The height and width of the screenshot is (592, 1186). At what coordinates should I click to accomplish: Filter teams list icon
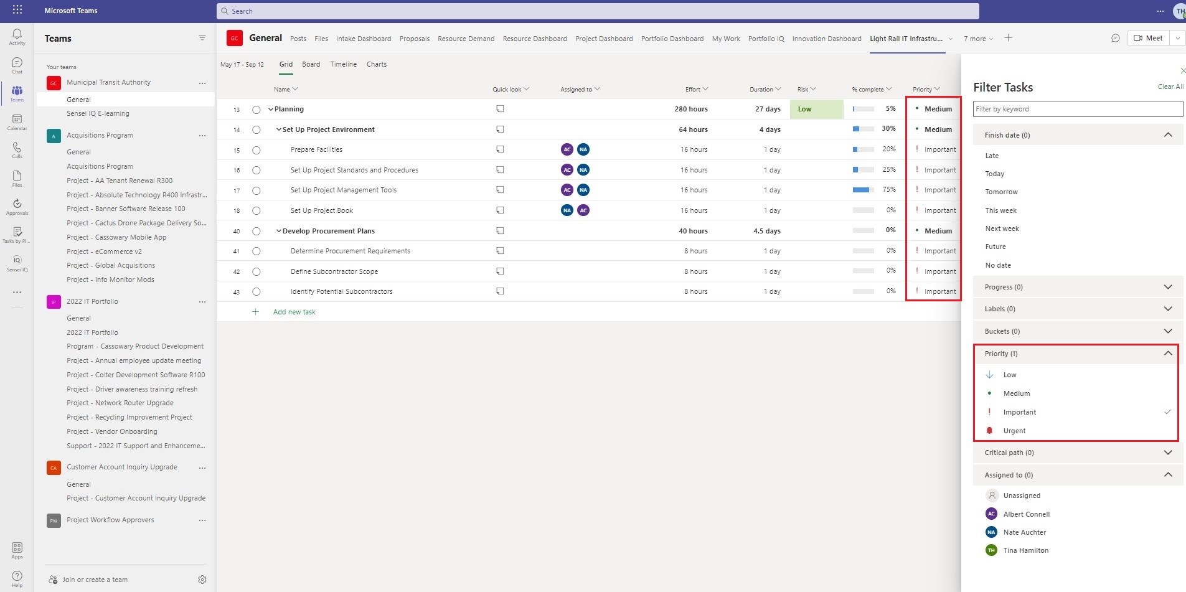click(202, 38)
